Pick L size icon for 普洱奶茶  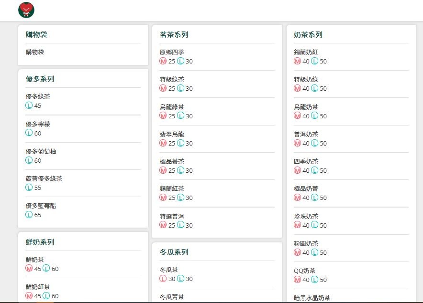click(314, 144)
